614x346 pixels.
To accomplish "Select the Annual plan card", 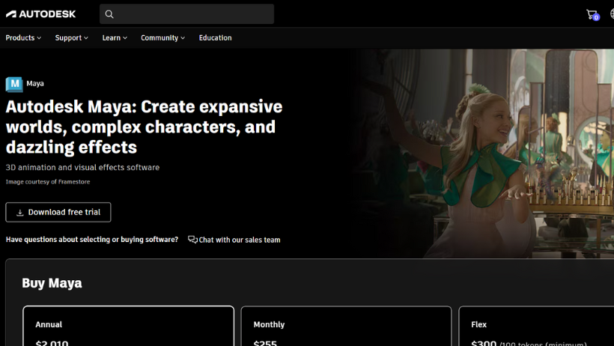I will (129, 326).
